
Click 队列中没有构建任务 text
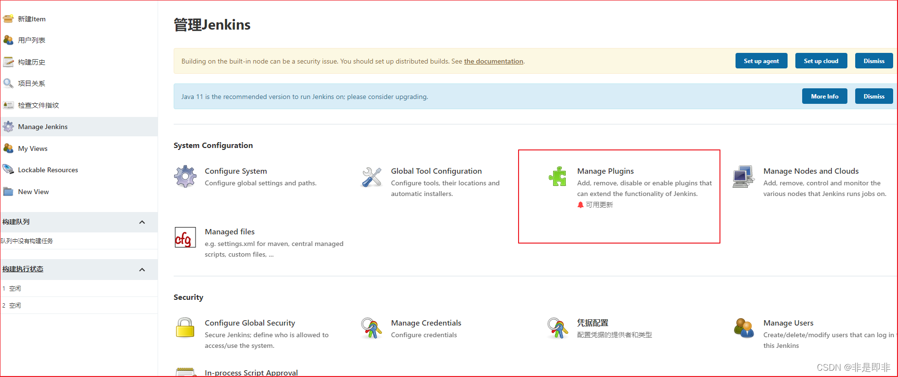(27, 241)
